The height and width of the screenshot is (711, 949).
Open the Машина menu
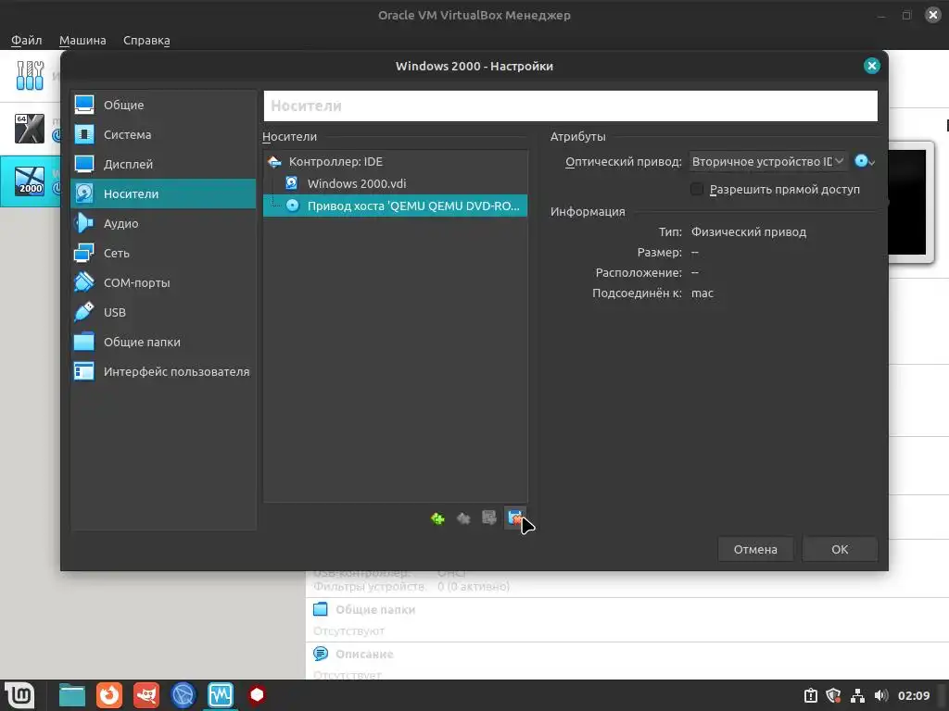[82, 40]
